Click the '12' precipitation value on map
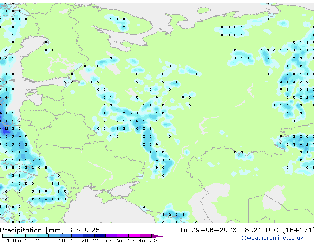Image resolution: width=314 pixels, height=242 pixels. [6, 129]
